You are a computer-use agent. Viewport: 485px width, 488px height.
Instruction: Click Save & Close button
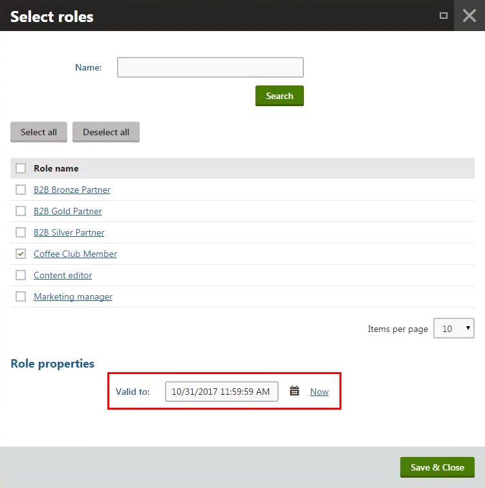pyautogui.click(x=437, y=467)
